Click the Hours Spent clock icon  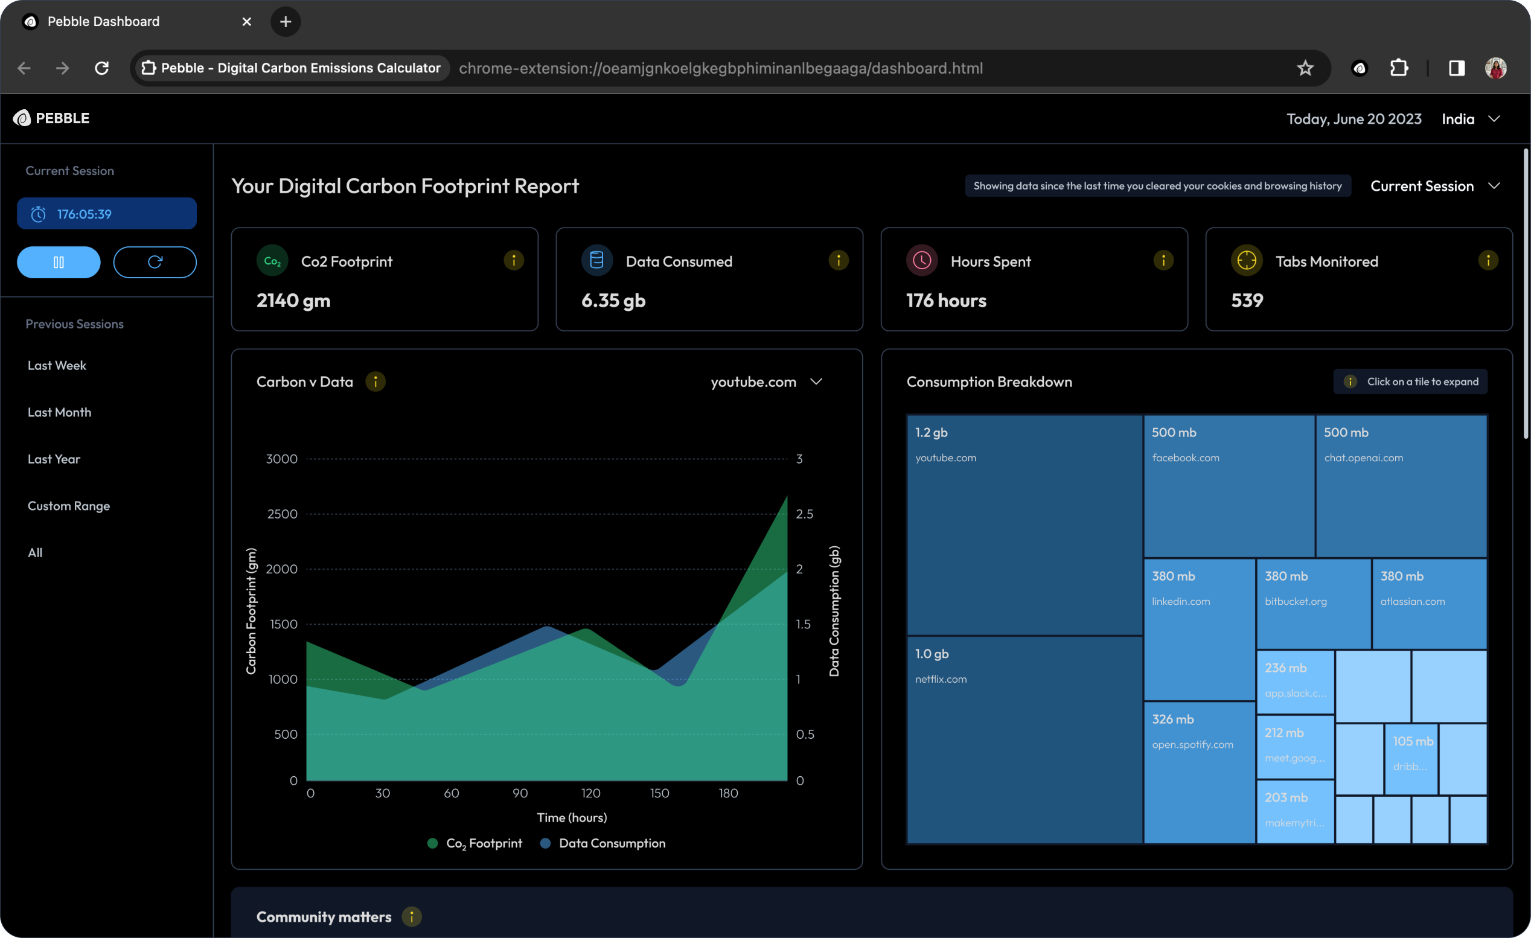(921, 261)
